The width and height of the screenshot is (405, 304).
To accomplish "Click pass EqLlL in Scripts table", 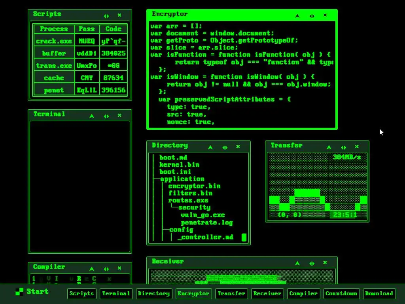I will 87,90.
